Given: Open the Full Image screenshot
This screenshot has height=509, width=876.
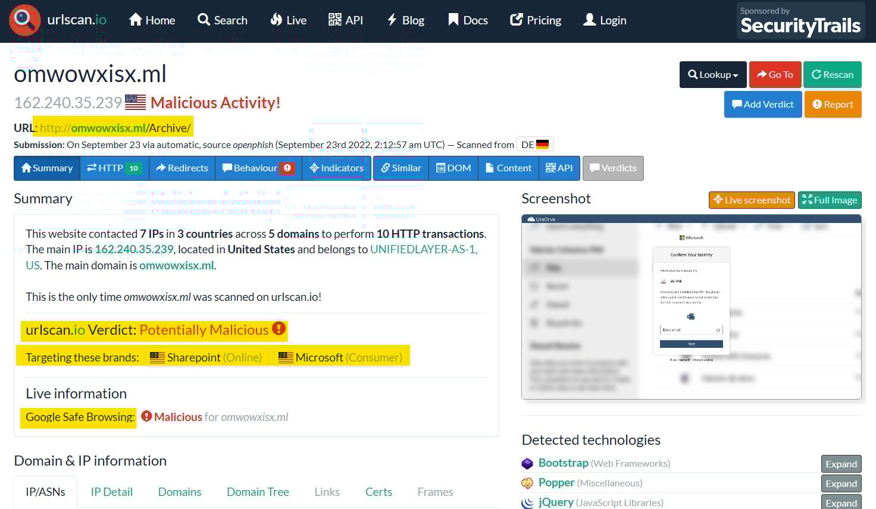Looking at the screenshot, I should pyautogui.click(x=830, y=200).
